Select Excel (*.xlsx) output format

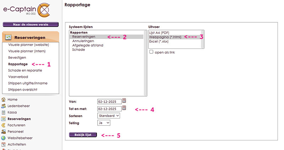(x=159, y=41)
